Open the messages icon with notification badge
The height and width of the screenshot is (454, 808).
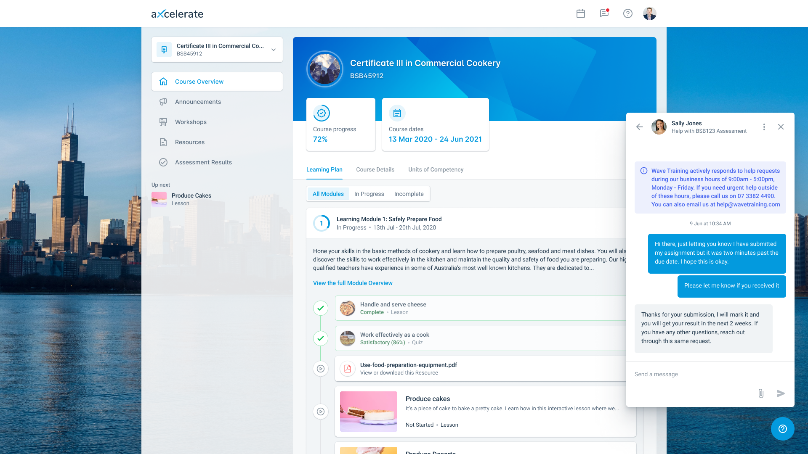tap(604, 13)
